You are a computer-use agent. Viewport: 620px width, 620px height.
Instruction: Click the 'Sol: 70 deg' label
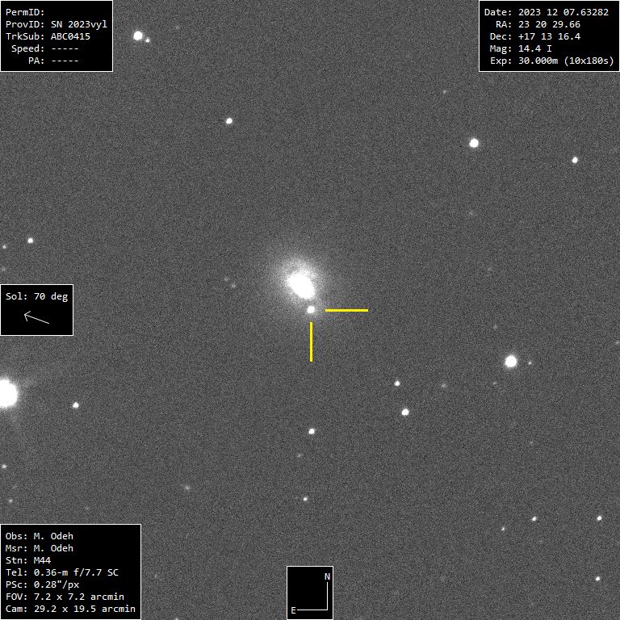coord(36,296)
